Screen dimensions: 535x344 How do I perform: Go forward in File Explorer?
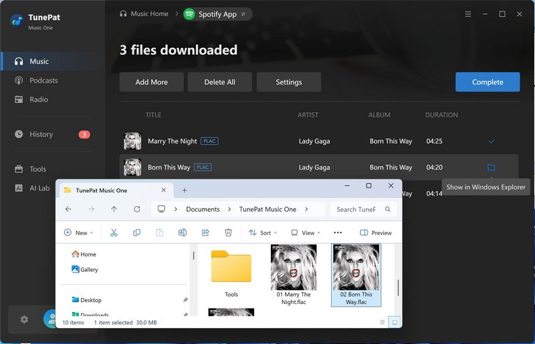[x=91, y=209]
